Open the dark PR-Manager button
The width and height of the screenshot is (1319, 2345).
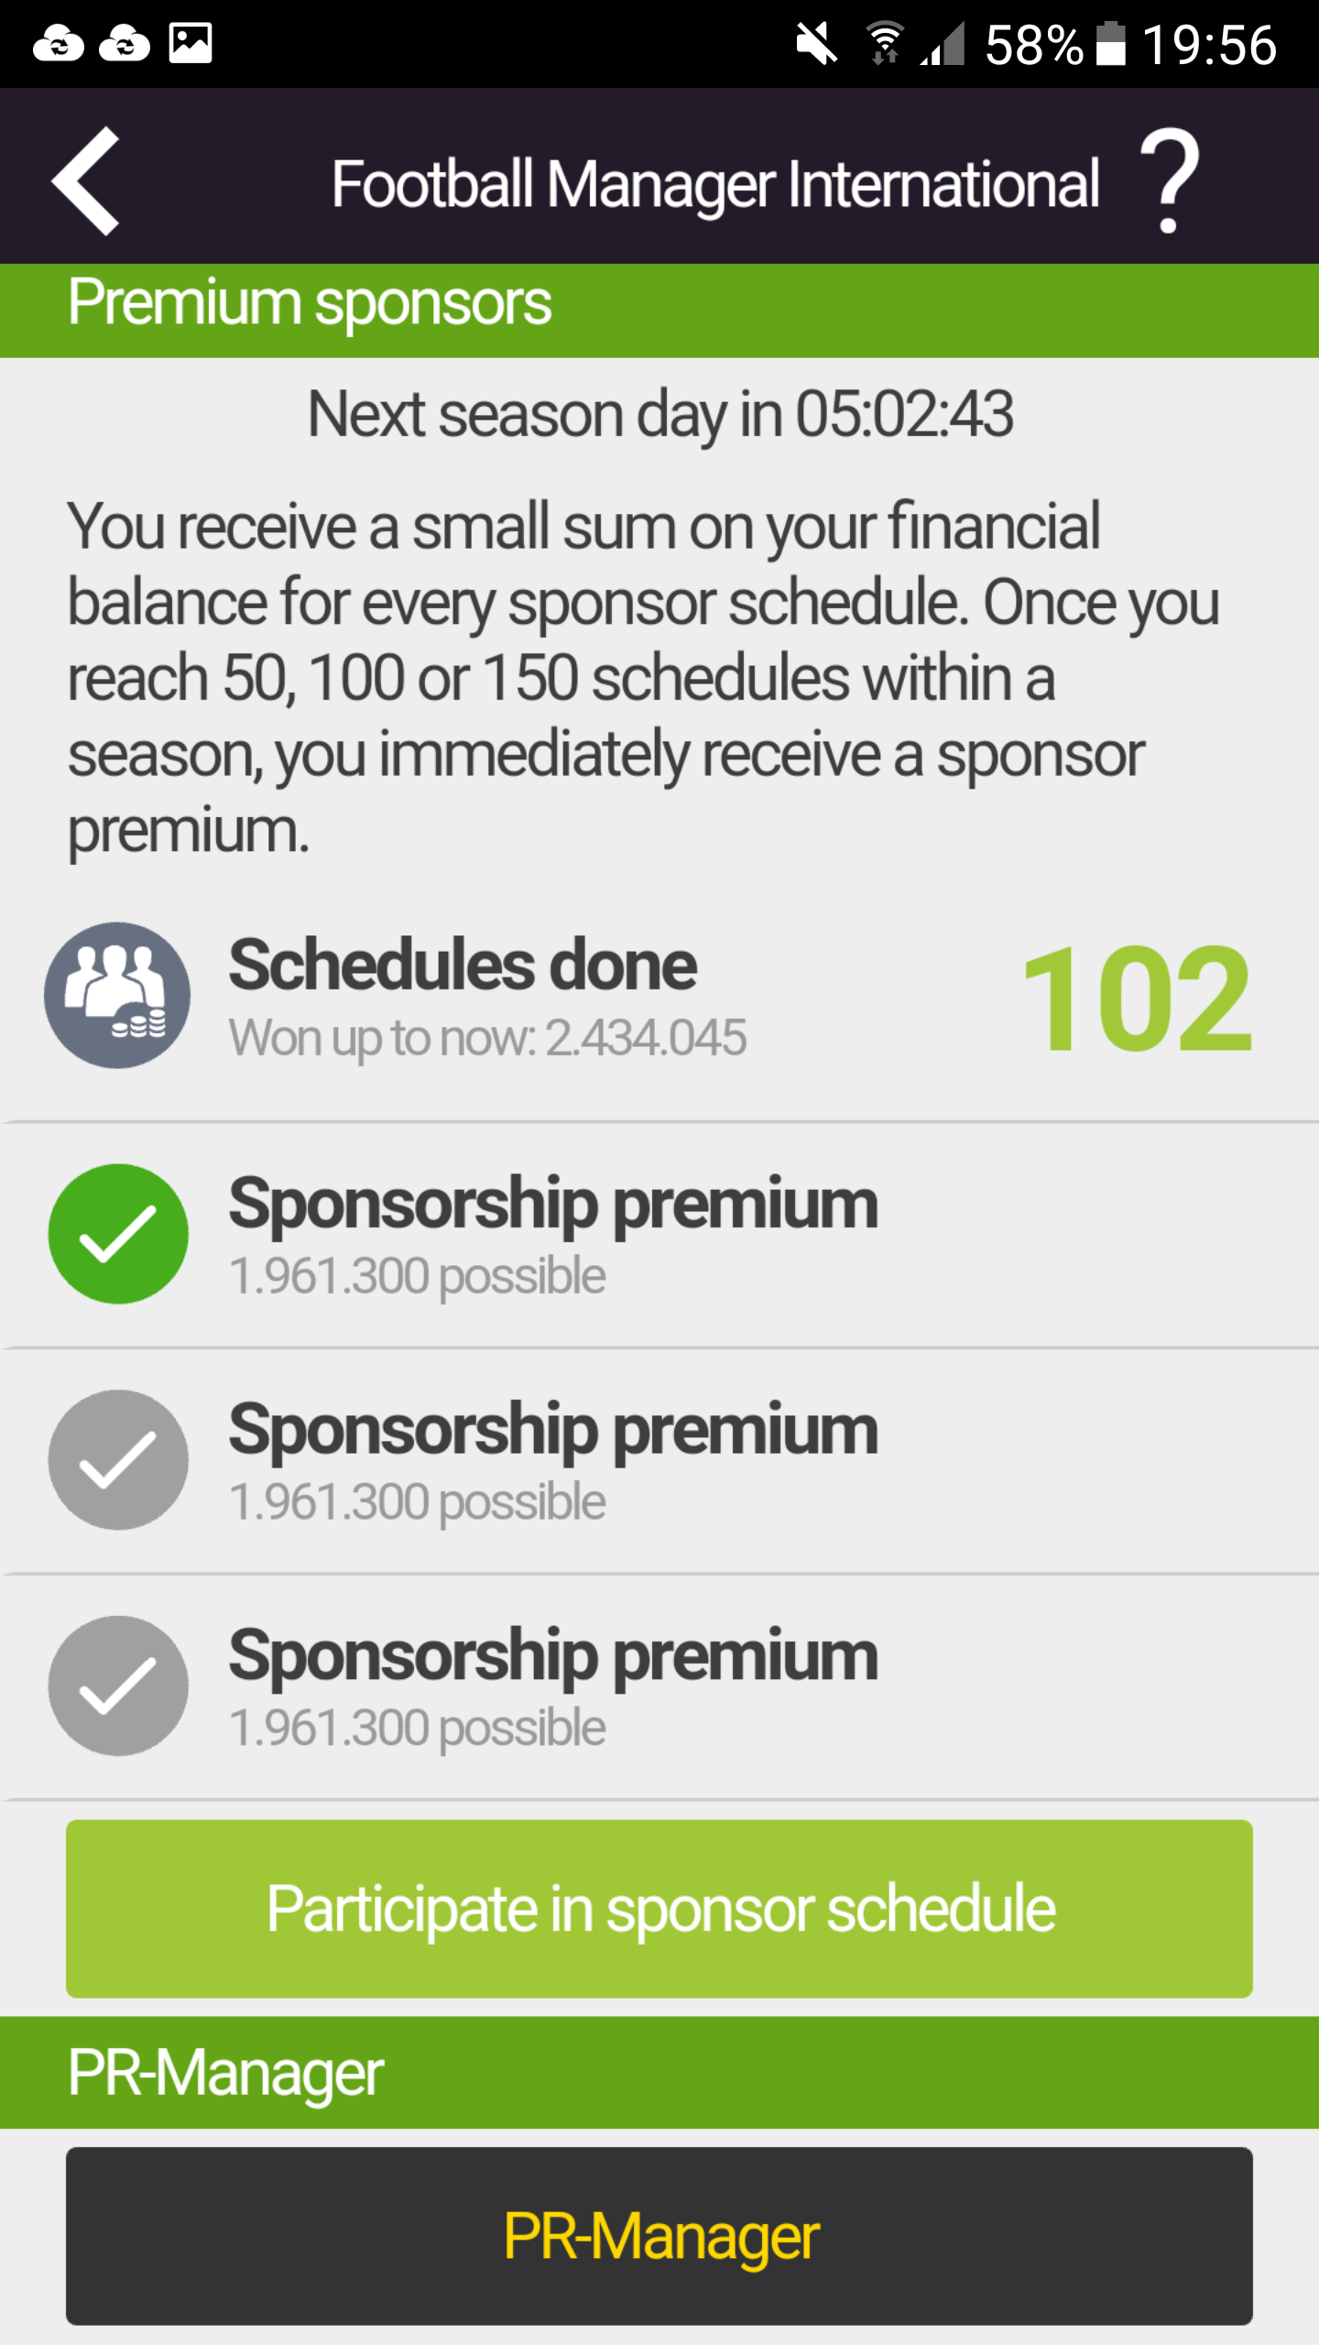(x=659, y=2236)
